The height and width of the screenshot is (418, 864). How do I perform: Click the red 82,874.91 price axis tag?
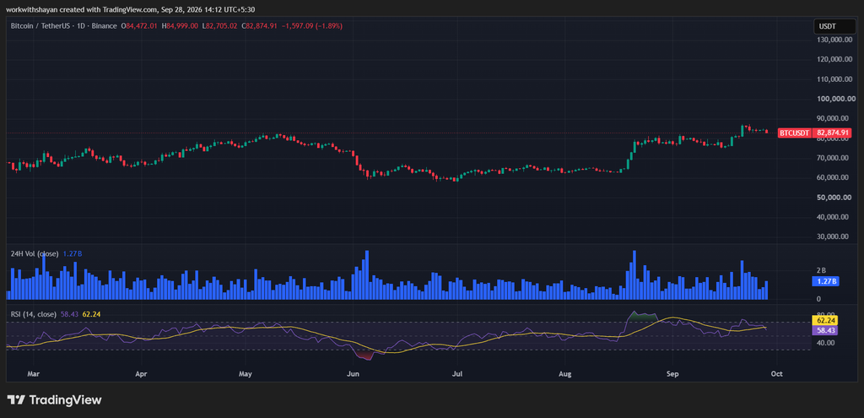pos(834,133)
